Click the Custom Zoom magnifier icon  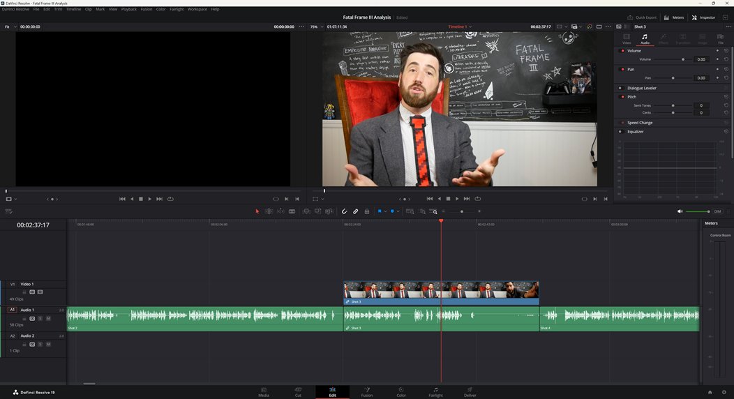tap(433, 211)
